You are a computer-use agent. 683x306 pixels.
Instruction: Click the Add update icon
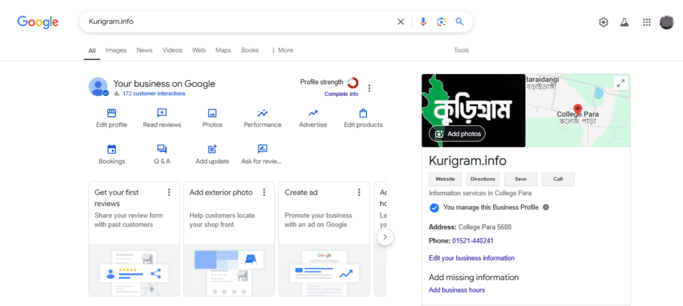[x=212, y=149]
